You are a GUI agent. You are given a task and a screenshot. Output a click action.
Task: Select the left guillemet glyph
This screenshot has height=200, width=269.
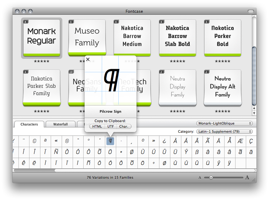click(56, 141)
